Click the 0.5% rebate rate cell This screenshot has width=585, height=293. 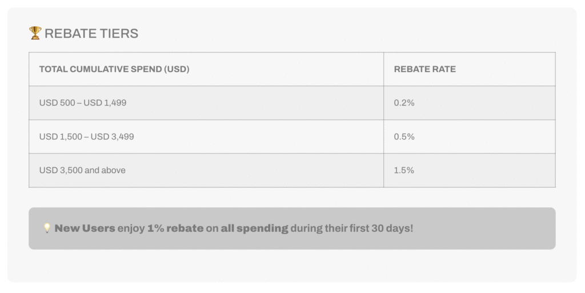pyautogui.click(x=470, y=137)
